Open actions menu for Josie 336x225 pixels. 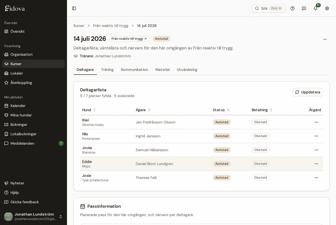point(316,178)
